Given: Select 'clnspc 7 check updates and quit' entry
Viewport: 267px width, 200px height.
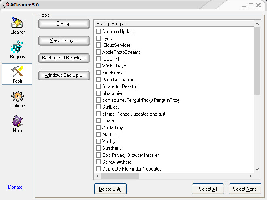Looking at the screenshot, I should [134, 114].
